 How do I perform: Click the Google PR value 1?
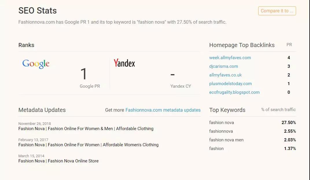84,74
